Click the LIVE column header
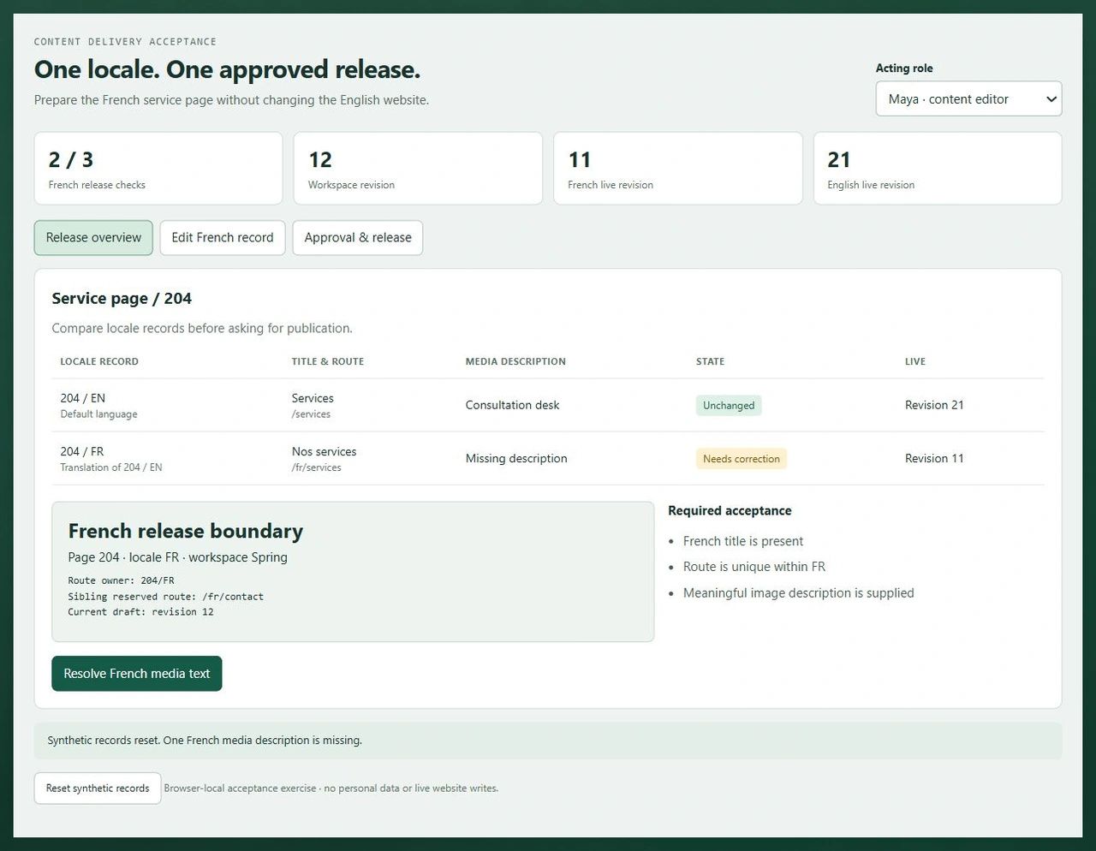The width and height of the screenshot is (1096, 851). 915,361
